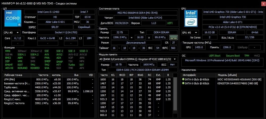Click the green UEFI label near BIOS version
The height and width of the screenshot is (119, 266).
click(x=170, y=23)
